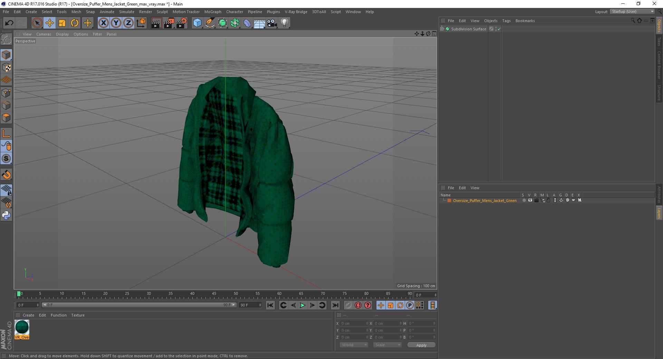
Task: Open the deformer objects icon
Action: point(247,23)
